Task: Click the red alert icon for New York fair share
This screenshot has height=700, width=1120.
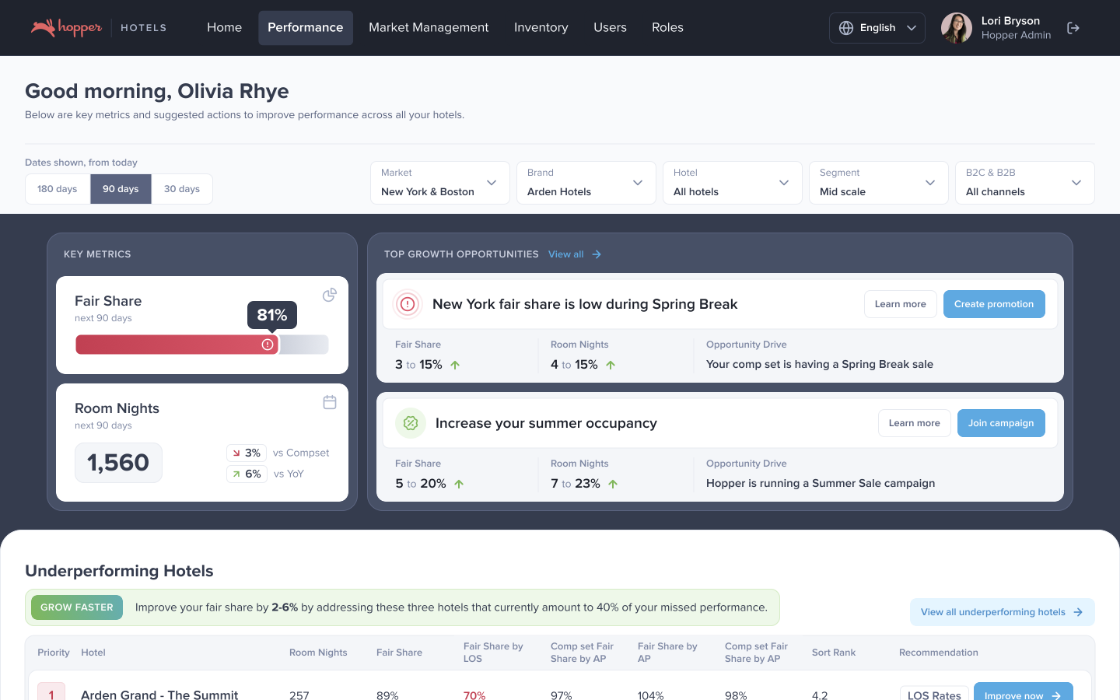Action: tap(408, 304)
